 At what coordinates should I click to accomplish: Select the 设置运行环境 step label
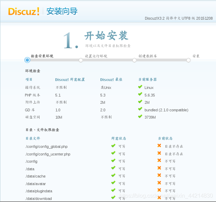(96, 56)
